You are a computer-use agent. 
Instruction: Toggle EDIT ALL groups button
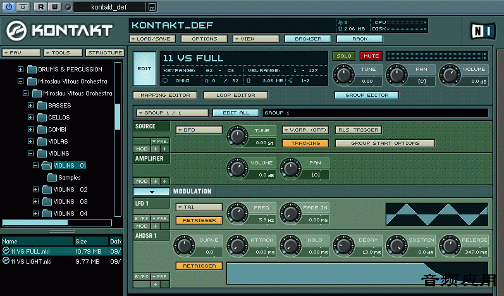236,113
